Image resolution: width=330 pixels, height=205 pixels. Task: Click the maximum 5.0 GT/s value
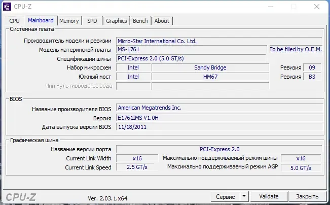(x=301, y=168)
